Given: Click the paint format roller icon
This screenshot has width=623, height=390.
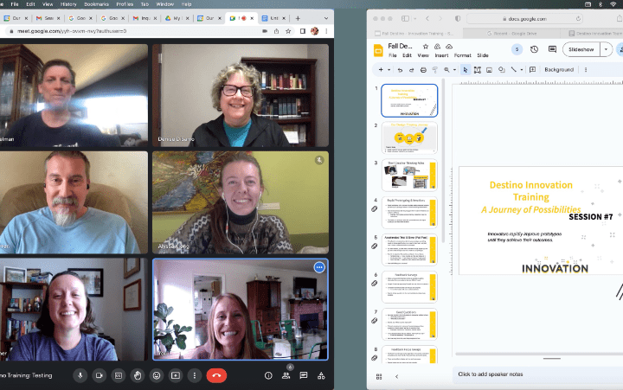Looking at the screenshot, I should click(435, 70).
